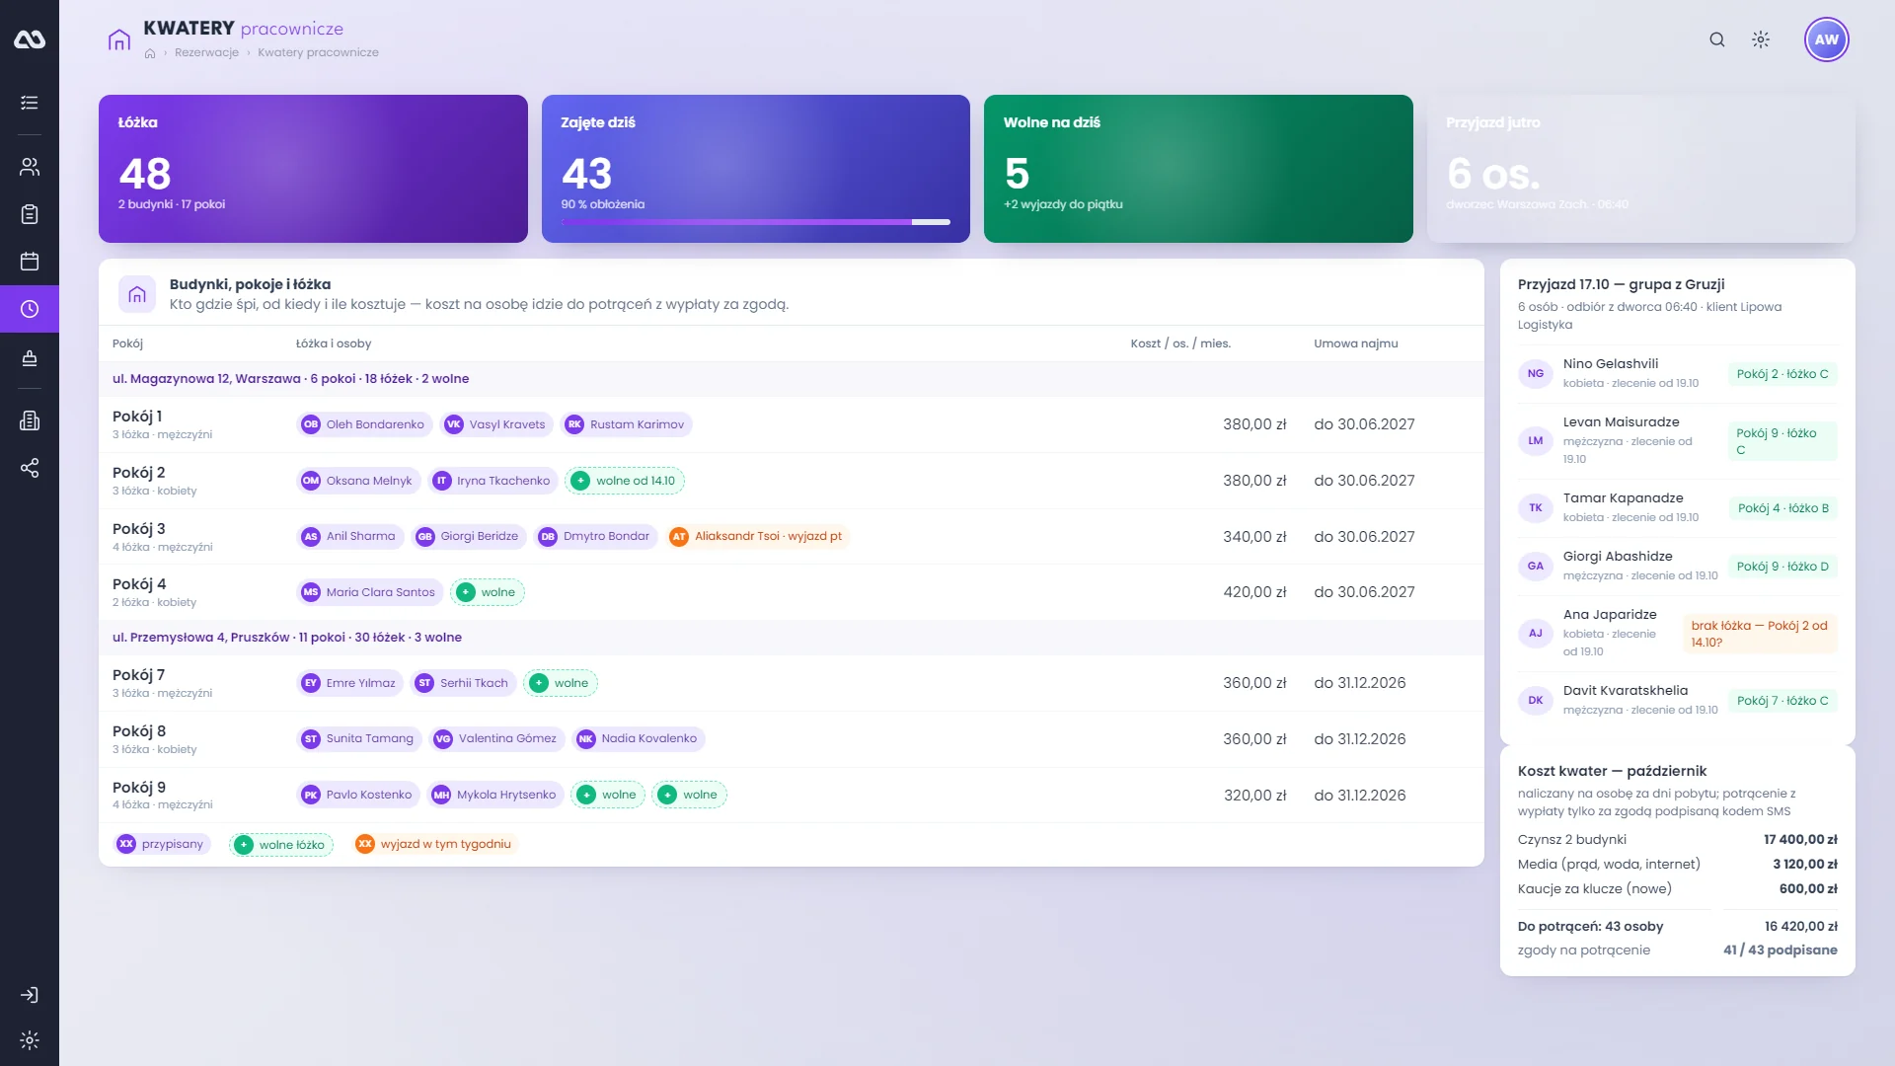Screen dimensions: 1895x1066
Task: Click the home icon in the breadcrumb
Action: [x=150, y=53]
